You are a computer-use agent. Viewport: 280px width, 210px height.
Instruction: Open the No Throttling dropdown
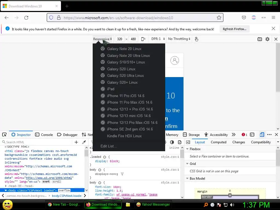point(179,39)
